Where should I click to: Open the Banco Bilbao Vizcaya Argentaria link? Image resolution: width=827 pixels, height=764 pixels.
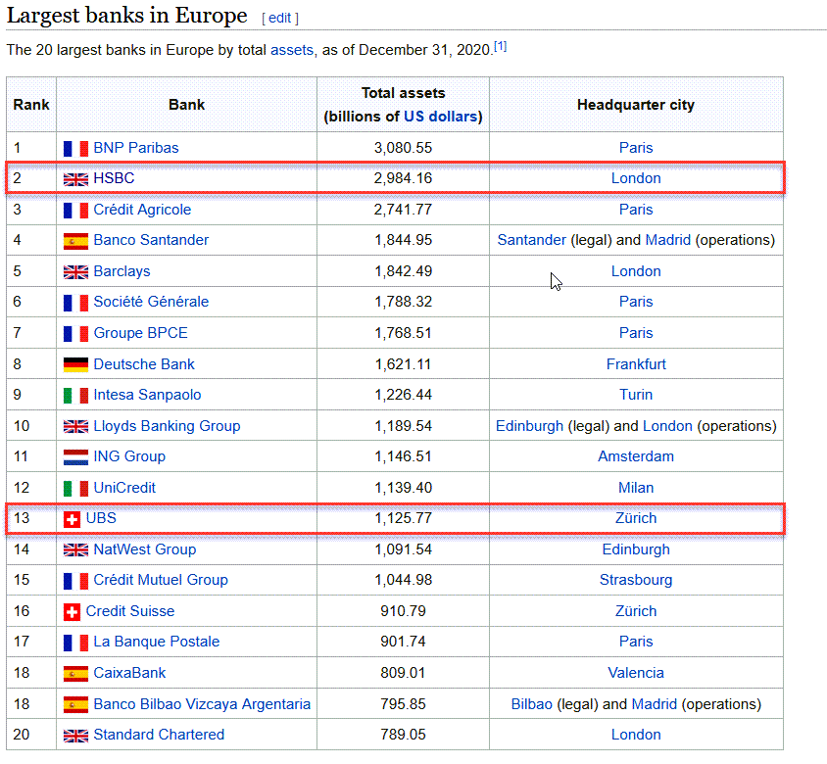point(202,704)
